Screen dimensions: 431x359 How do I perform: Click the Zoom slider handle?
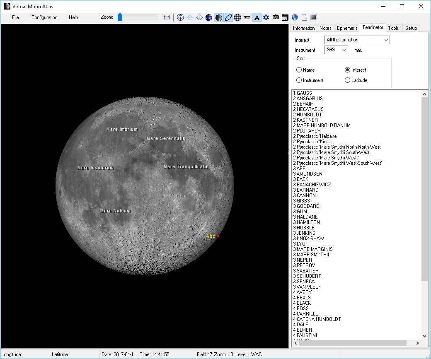pyautogui.click(x=120, y=17)
